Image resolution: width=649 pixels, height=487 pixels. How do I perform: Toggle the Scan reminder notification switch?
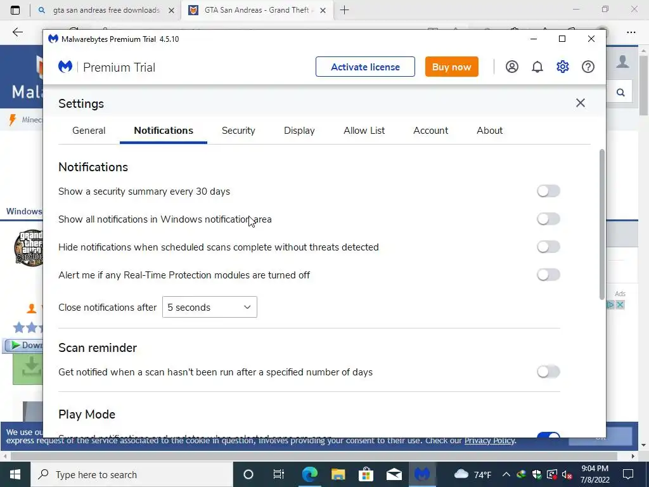pos(548,372)
